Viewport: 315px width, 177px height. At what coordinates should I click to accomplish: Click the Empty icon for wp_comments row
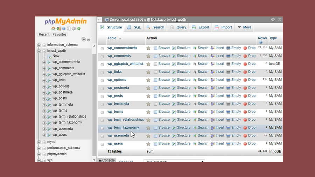[x=228, y=56]
